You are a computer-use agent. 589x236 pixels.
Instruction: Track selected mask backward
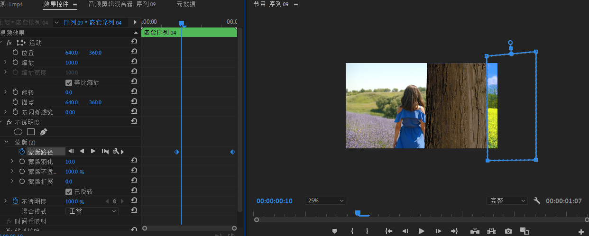tap(82, 152)
